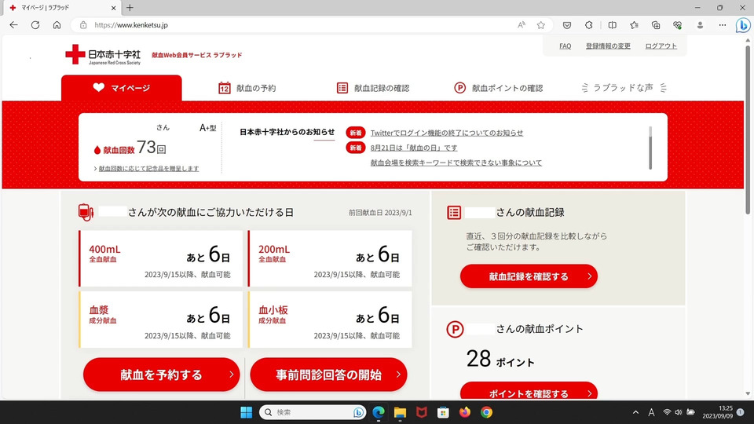
Task: Open the 献血の予約 tab
Action: 247,88
